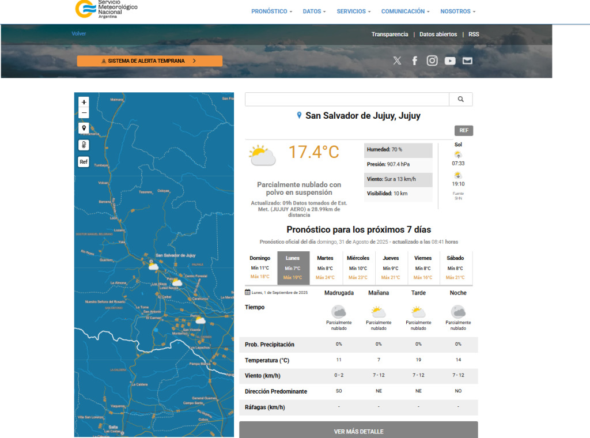The image size is (590, 438).
Task: Open the Sistema de Alerta Temprana link
Action: (x=149, y=61)
